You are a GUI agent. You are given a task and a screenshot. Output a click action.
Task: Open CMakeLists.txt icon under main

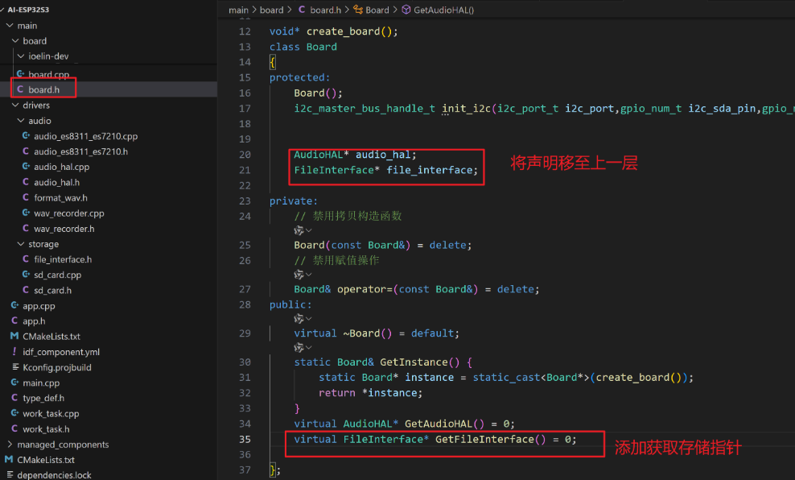14,336
